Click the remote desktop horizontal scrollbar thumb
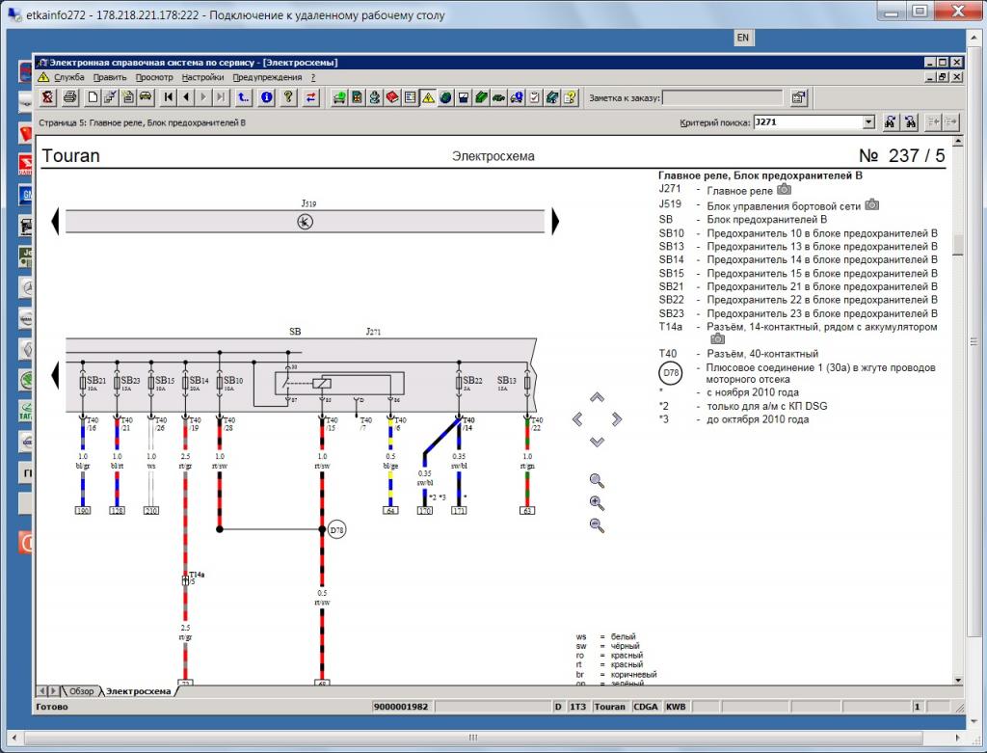 pyautogui.click(x=472, y=738)
